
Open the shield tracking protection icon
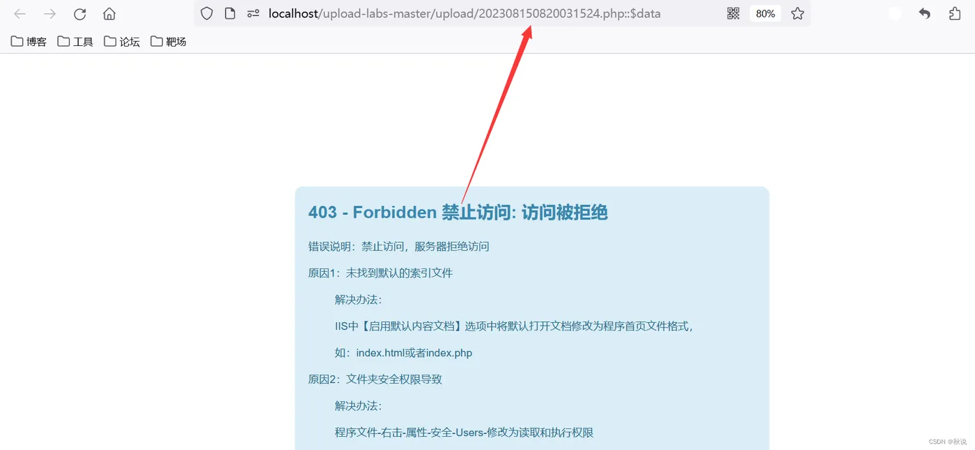[x=207, y=13]
